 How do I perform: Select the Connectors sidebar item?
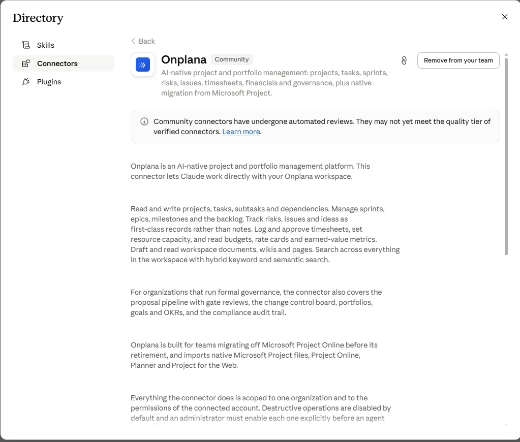[64, 64]
